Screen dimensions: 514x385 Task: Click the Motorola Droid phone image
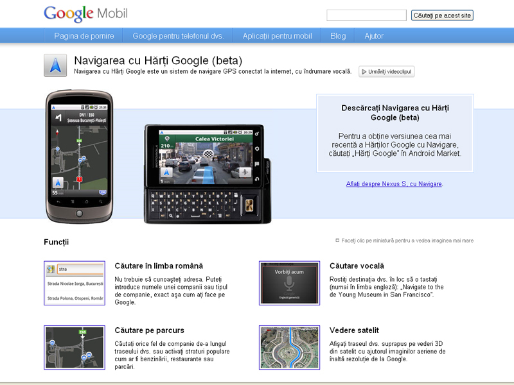(208, 174)
